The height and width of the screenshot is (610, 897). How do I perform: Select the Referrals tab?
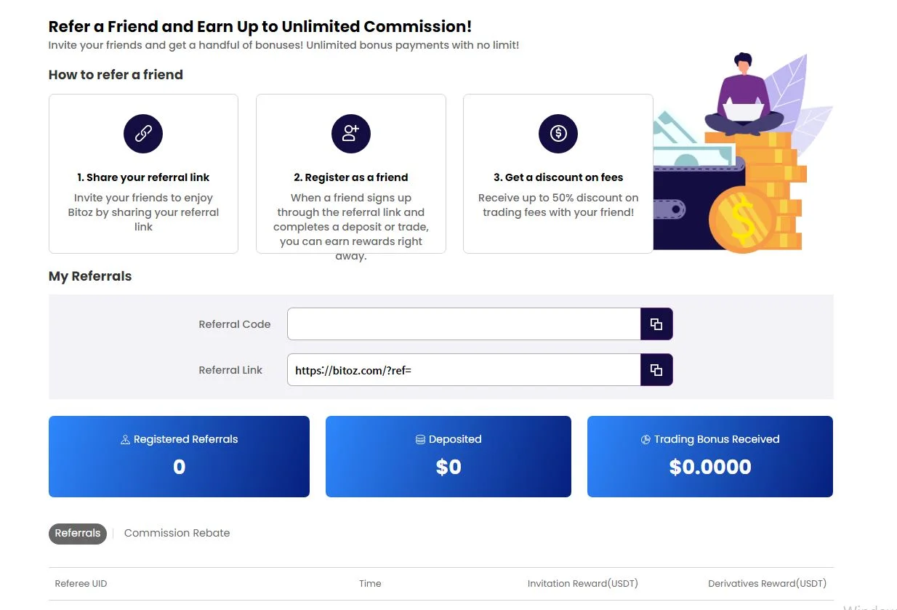[x=78, y=533]
